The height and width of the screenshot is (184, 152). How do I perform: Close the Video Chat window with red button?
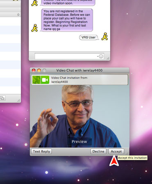(x=34, y=70)
